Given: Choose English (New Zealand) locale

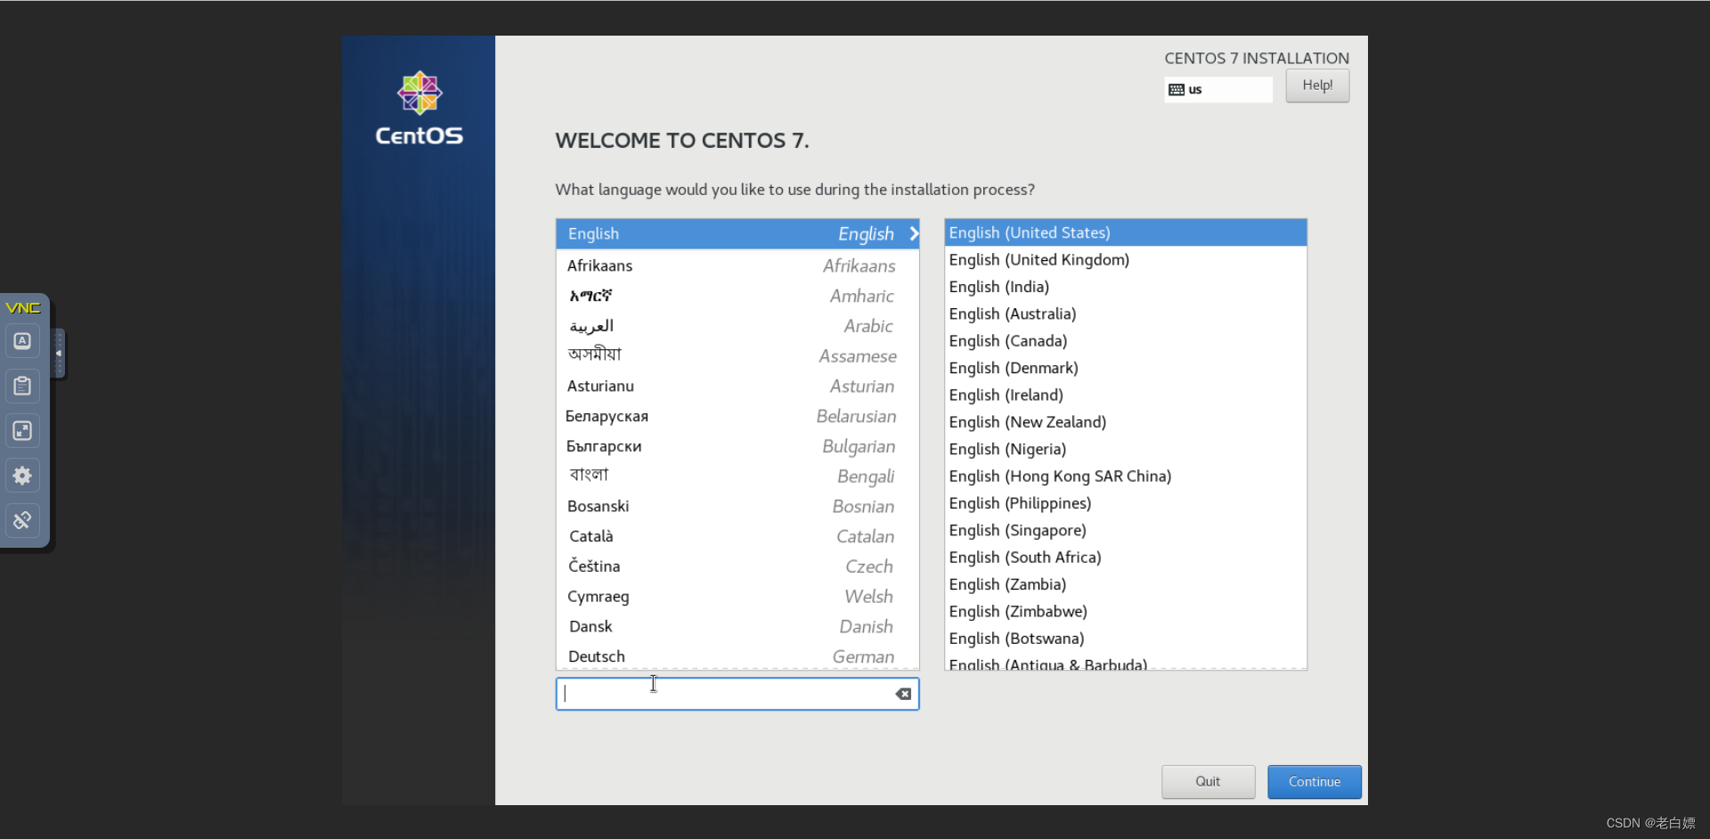Looking at the screenshot, I should click(x=1126, y=422).
